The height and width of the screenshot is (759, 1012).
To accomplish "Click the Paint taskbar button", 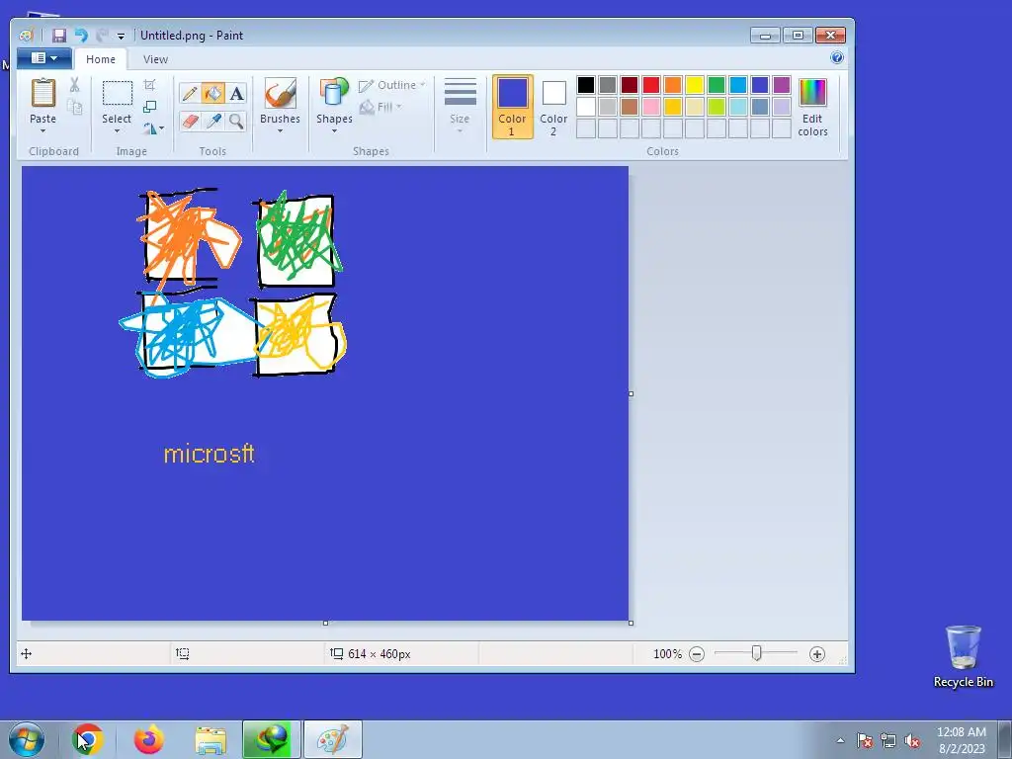I will (x=333, y=739).
